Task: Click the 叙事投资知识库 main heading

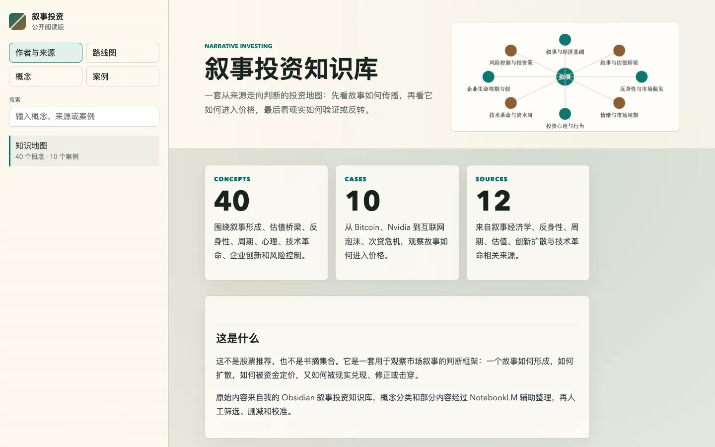Action: (291, 69)
